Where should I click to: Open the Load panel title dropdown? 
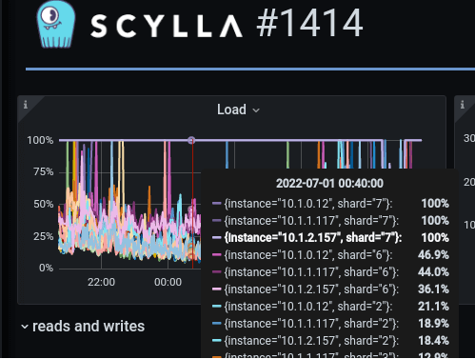[x=238, y=110]
